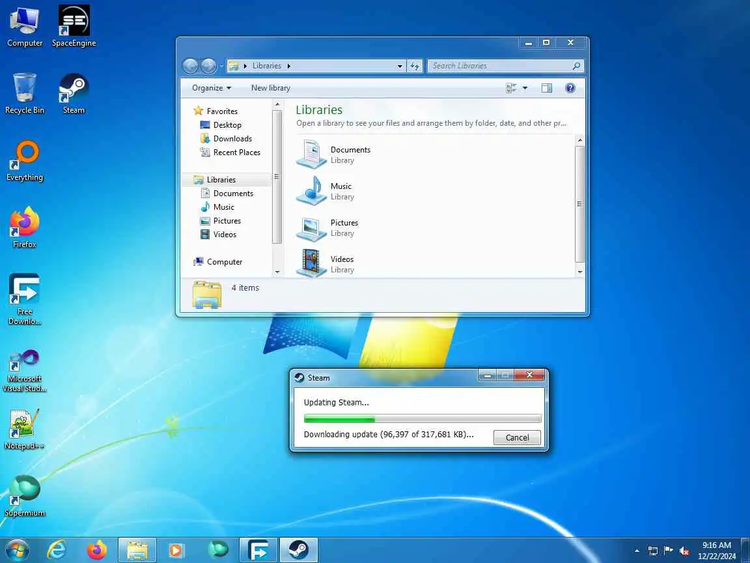Open the recent pages dropdown beside the forward button

tap(221, 66)
